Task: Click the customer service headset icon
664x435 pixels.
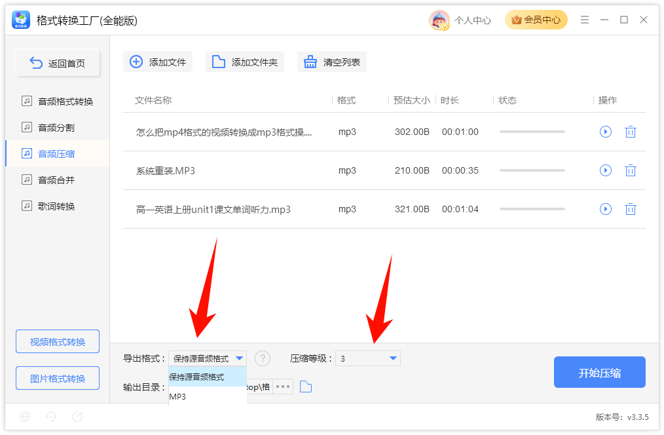Action: (51, 417)
